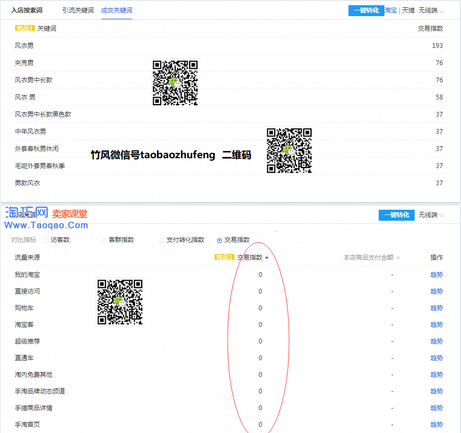The image size is (461, 433).
Task: Select the 天猫 platform filter
Action: pos(408,10)
